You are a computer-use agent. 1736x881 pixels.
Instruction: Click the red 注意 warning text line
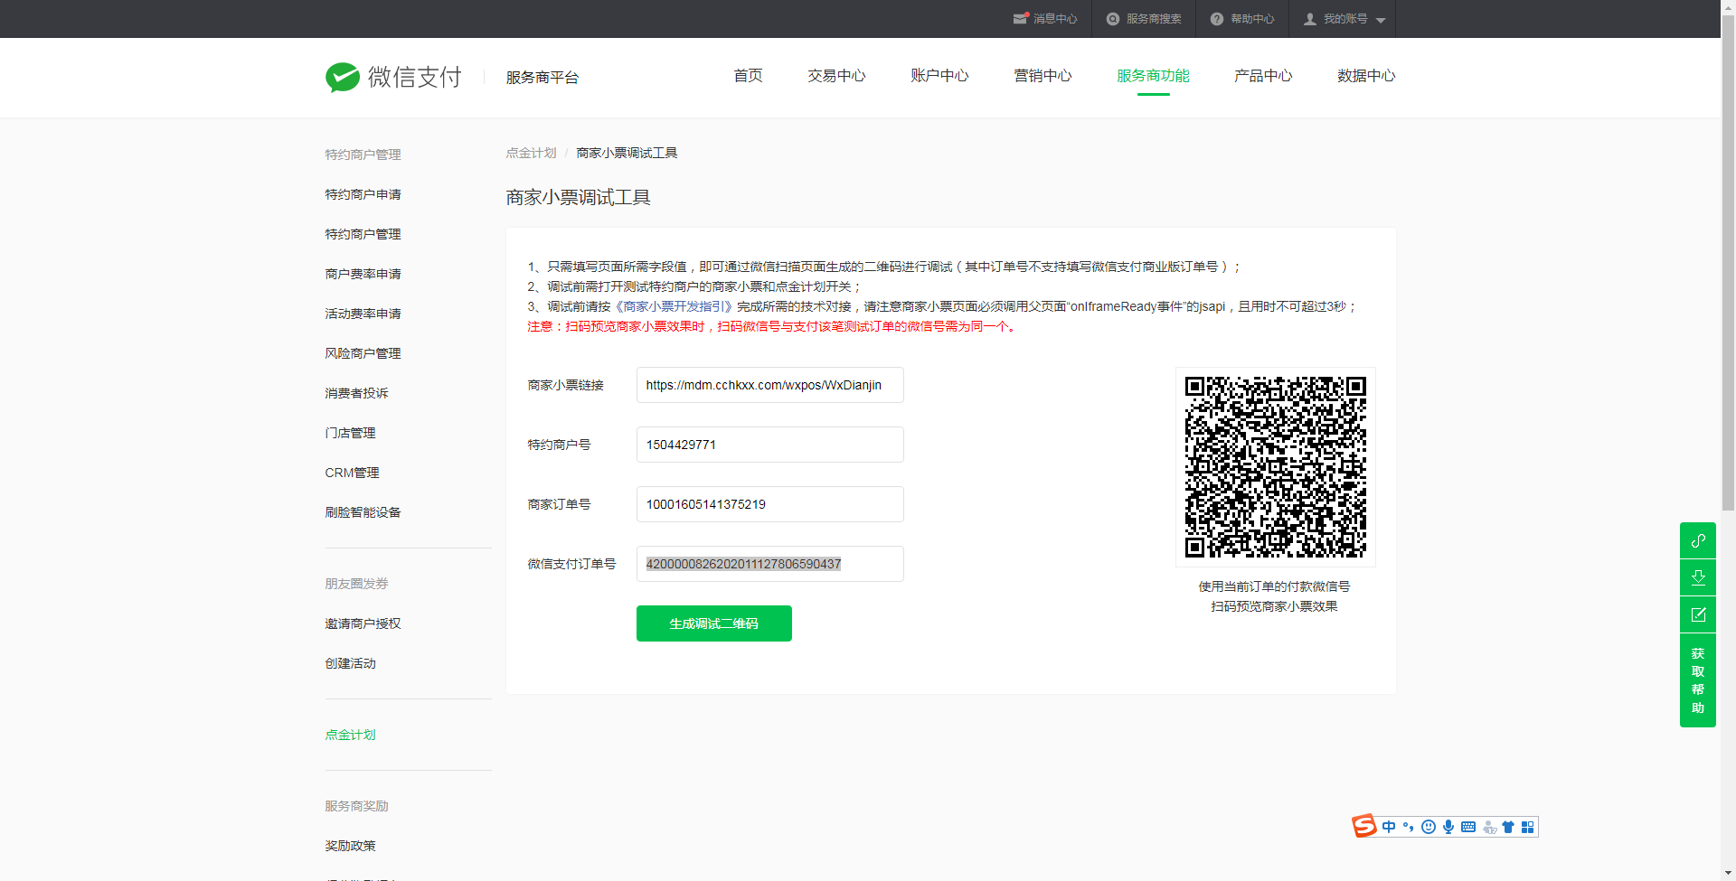(773, 326)
